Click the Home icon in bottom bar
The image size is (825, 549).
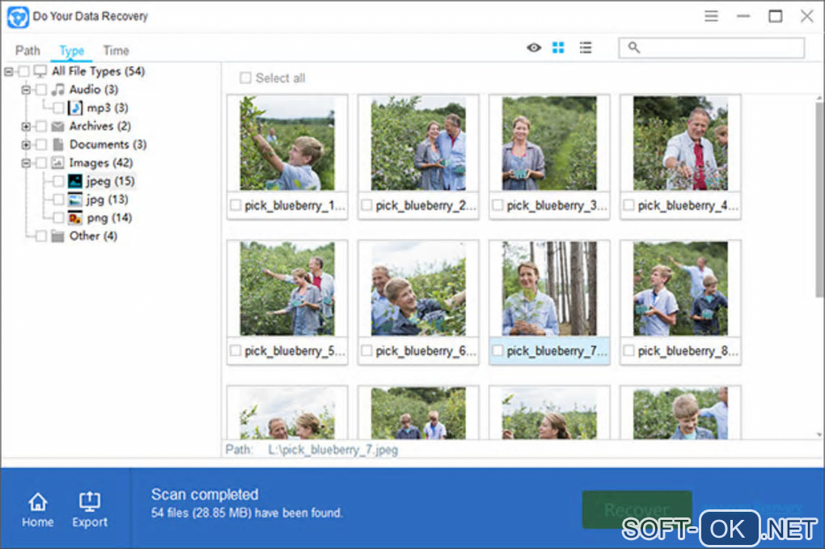coord(37,503)
